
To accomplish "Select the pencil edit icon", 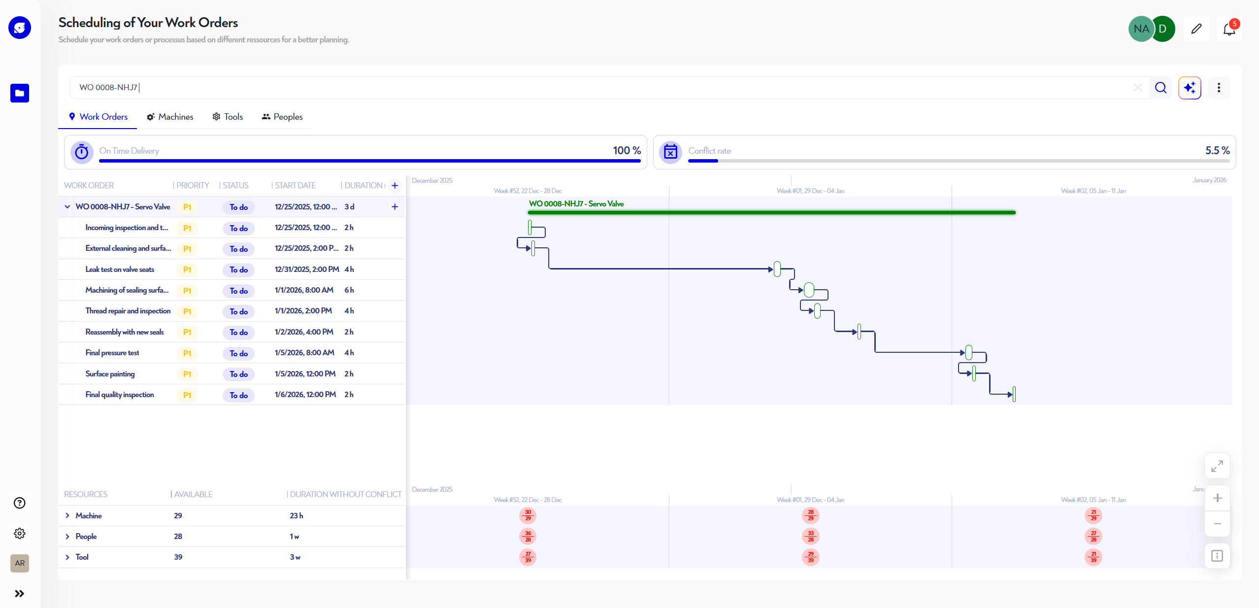I will [1196, 29].
